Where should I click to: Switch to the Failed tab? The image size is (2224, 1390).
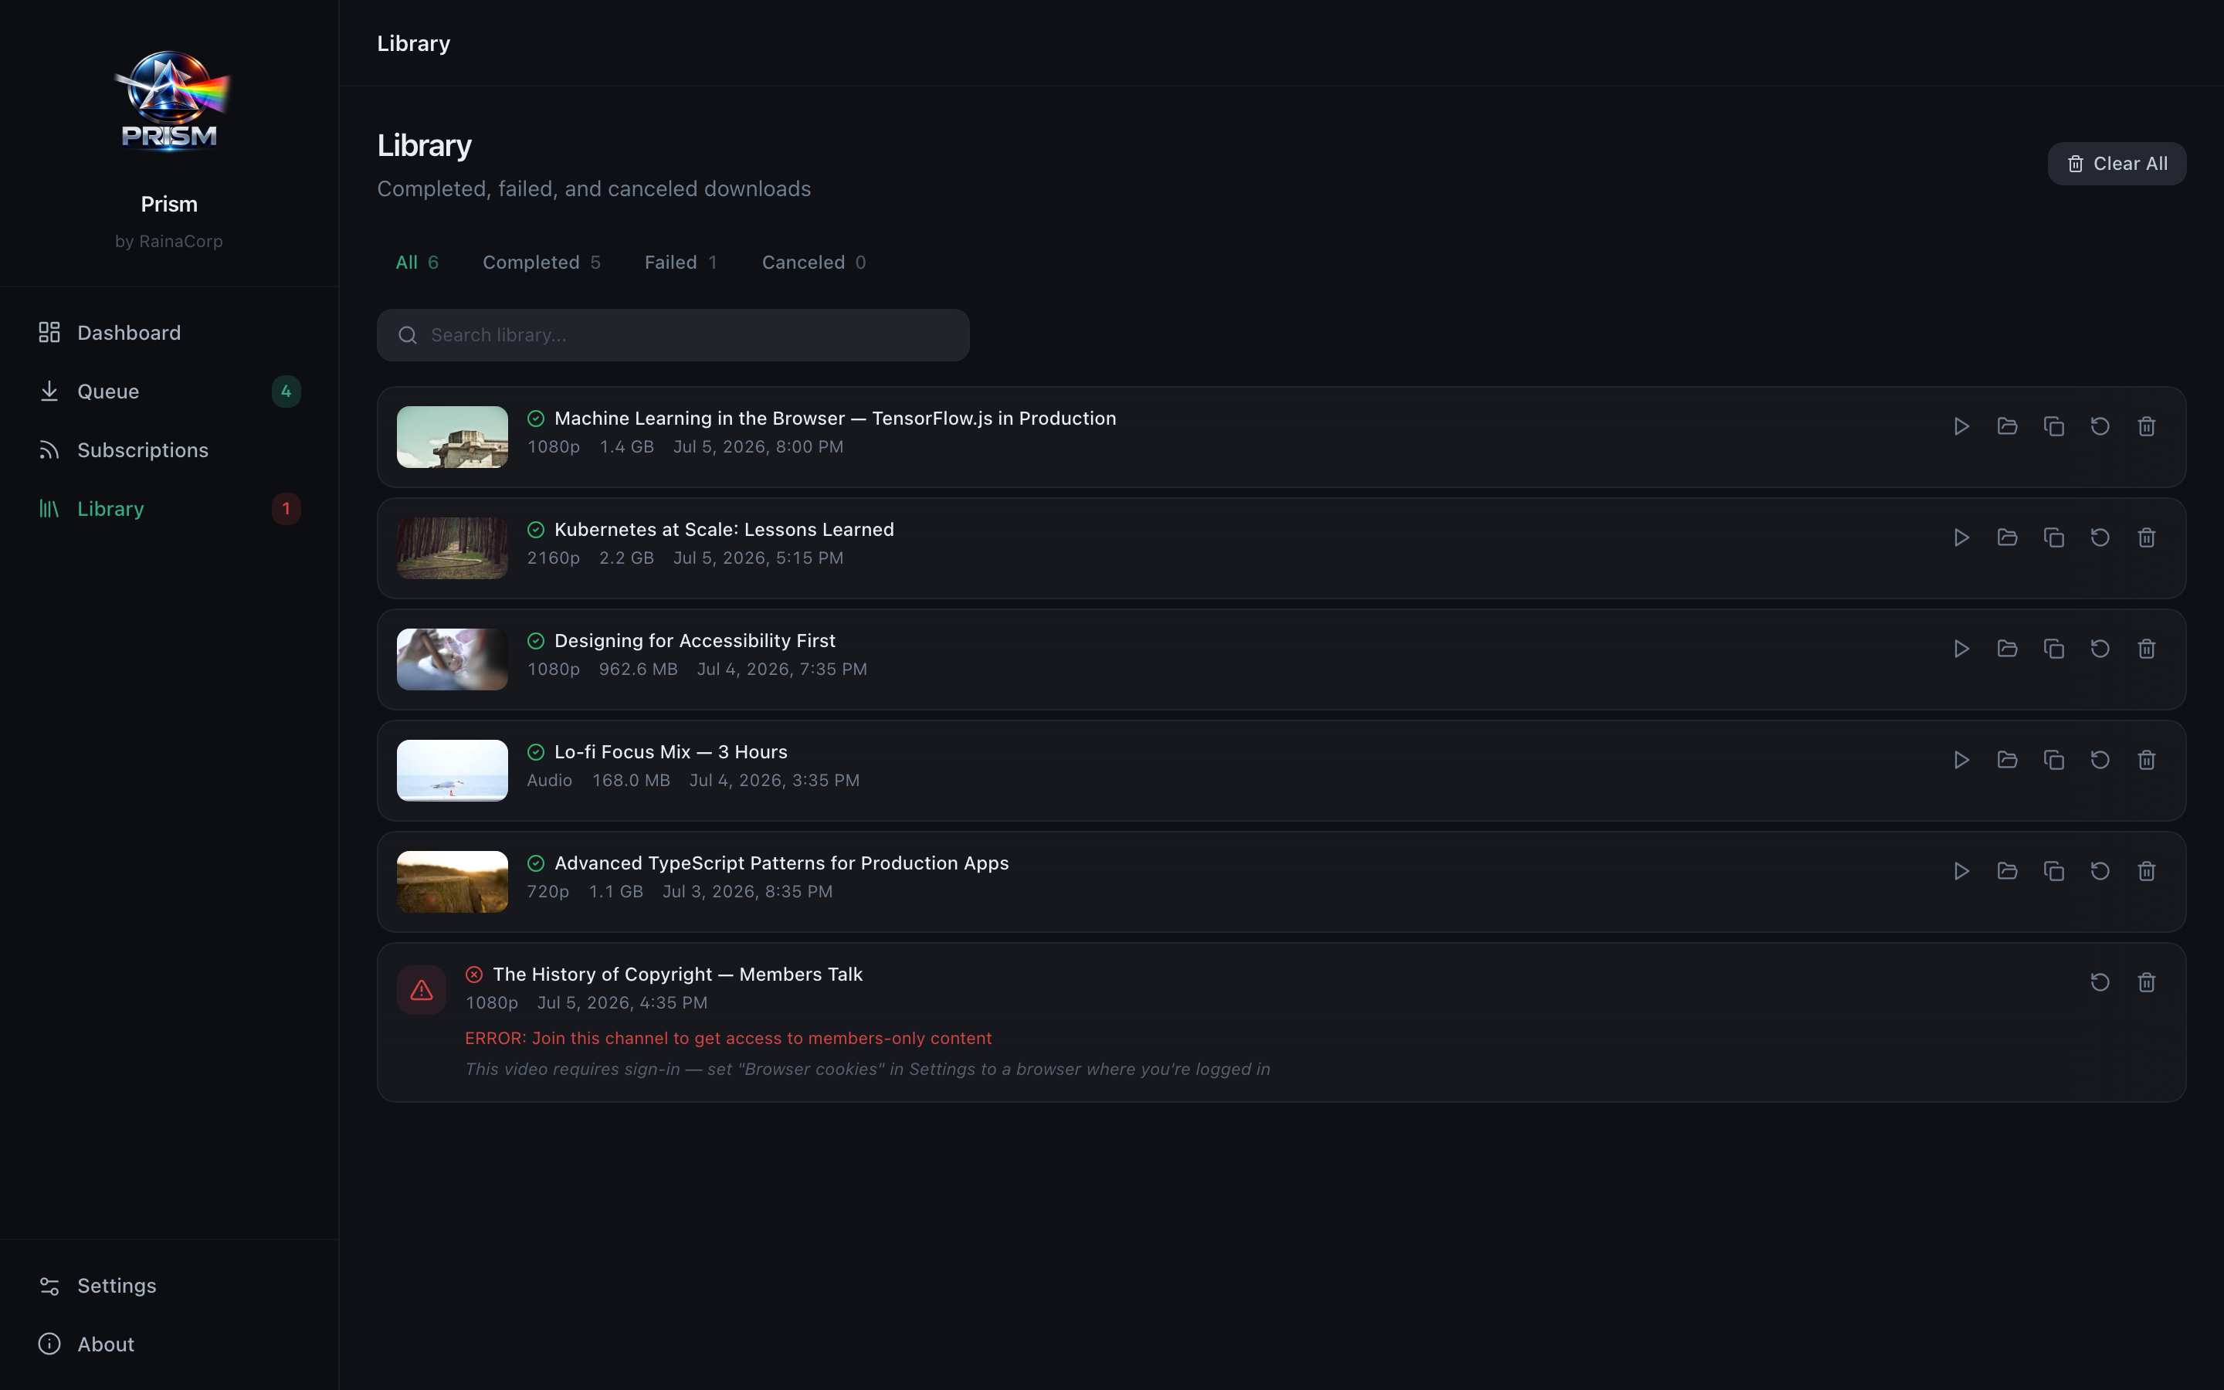coord(681,263)
